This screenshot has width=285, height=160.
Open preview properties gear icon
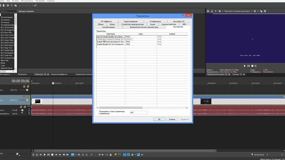(x=208, y=11)
